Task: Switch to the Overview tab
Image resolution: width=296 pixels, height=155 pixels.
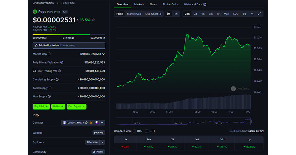Action: click(123, 4)
